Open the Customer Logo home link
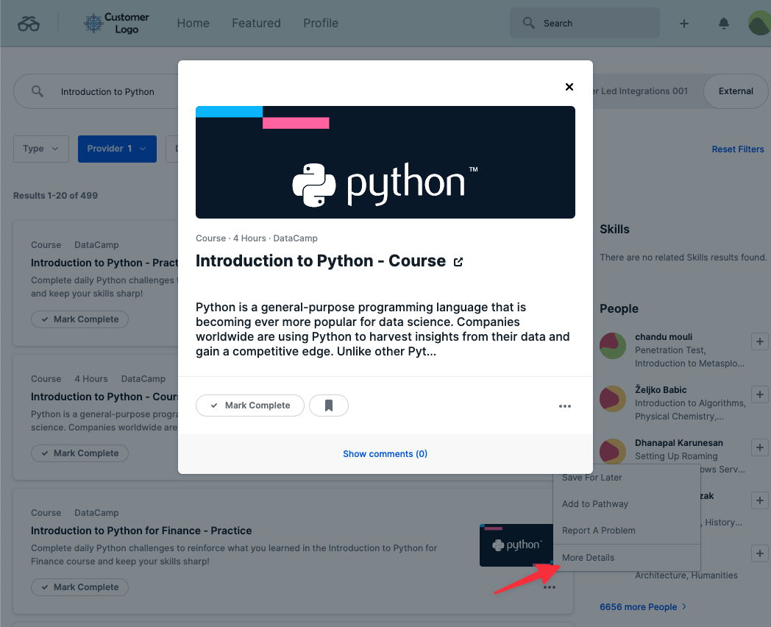Image resolution: width=771 pixels, height=627 pixels. [116, 23]
